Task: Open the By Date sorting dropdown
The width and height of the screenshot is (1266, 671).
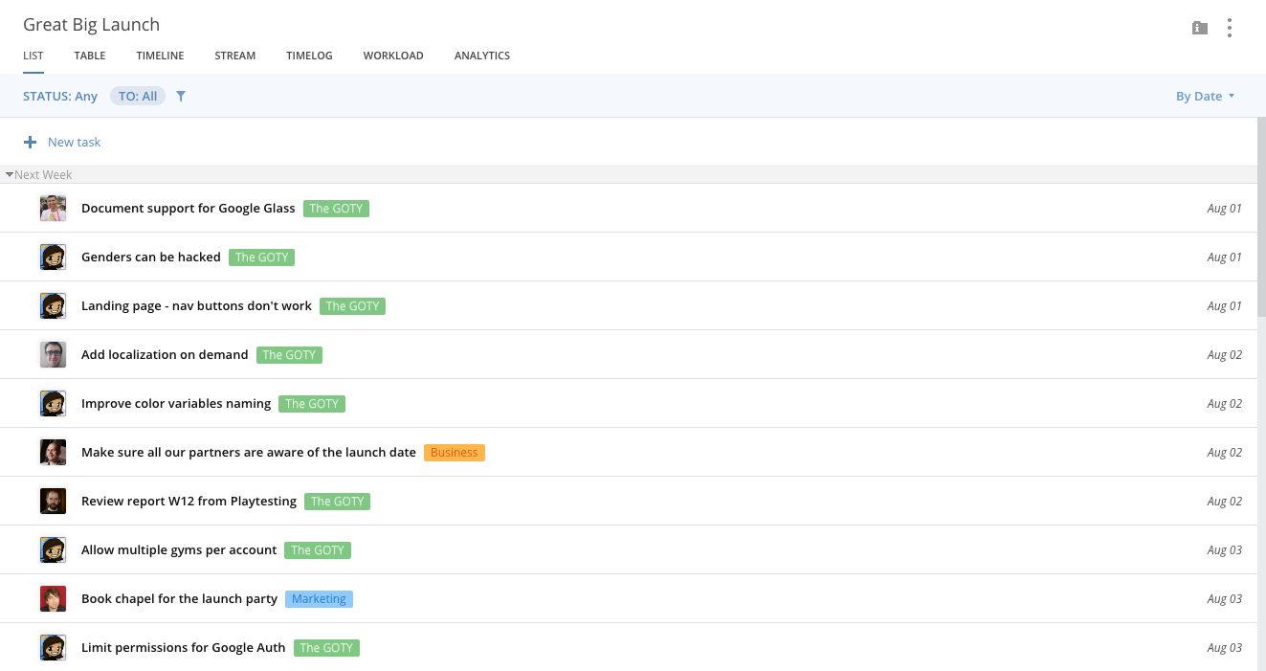Action: (x=1205, y=96)
